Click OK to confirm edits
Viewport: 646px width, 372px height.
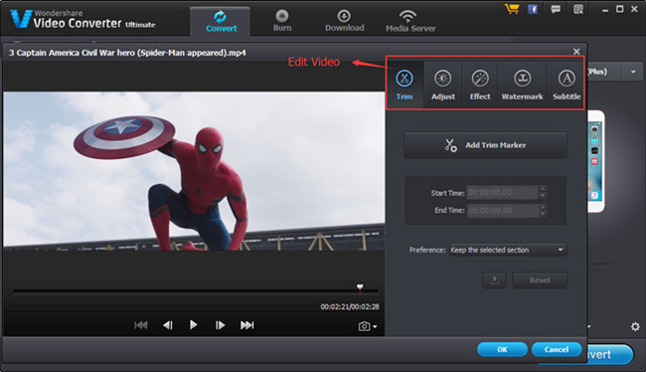[x=502, y=350]
